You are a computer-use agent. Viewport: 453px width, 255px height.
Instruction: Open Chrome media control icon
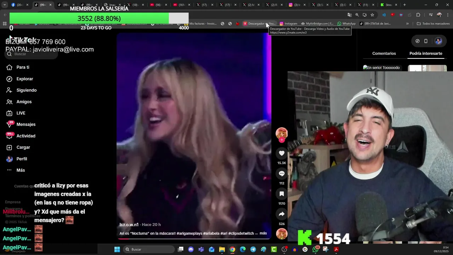click(x=430, y=15)
